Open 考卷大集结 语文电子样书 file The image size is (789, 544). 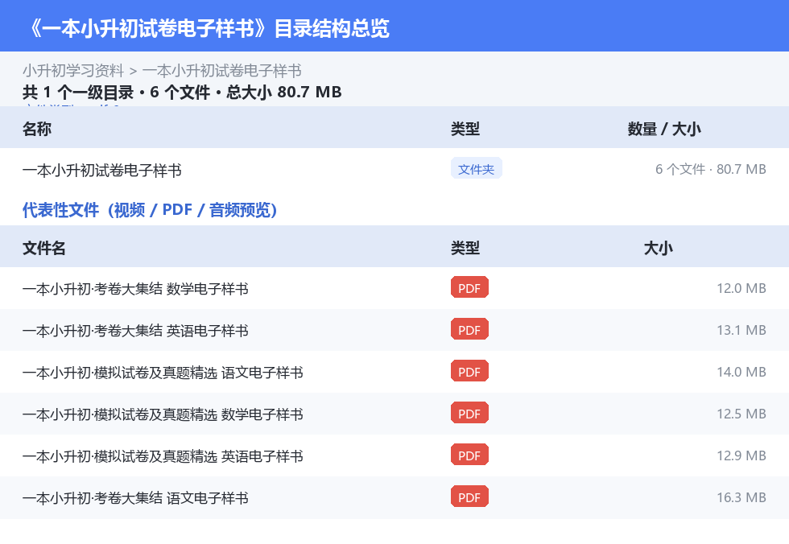(x=135, y=498)
